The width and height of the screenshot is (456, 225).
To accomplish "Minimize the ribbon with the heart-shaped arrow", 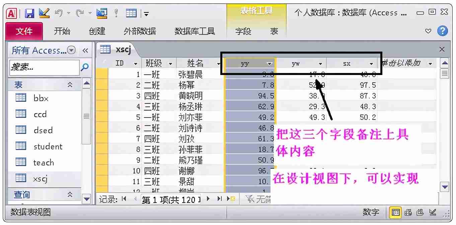I will coord(428,31).
